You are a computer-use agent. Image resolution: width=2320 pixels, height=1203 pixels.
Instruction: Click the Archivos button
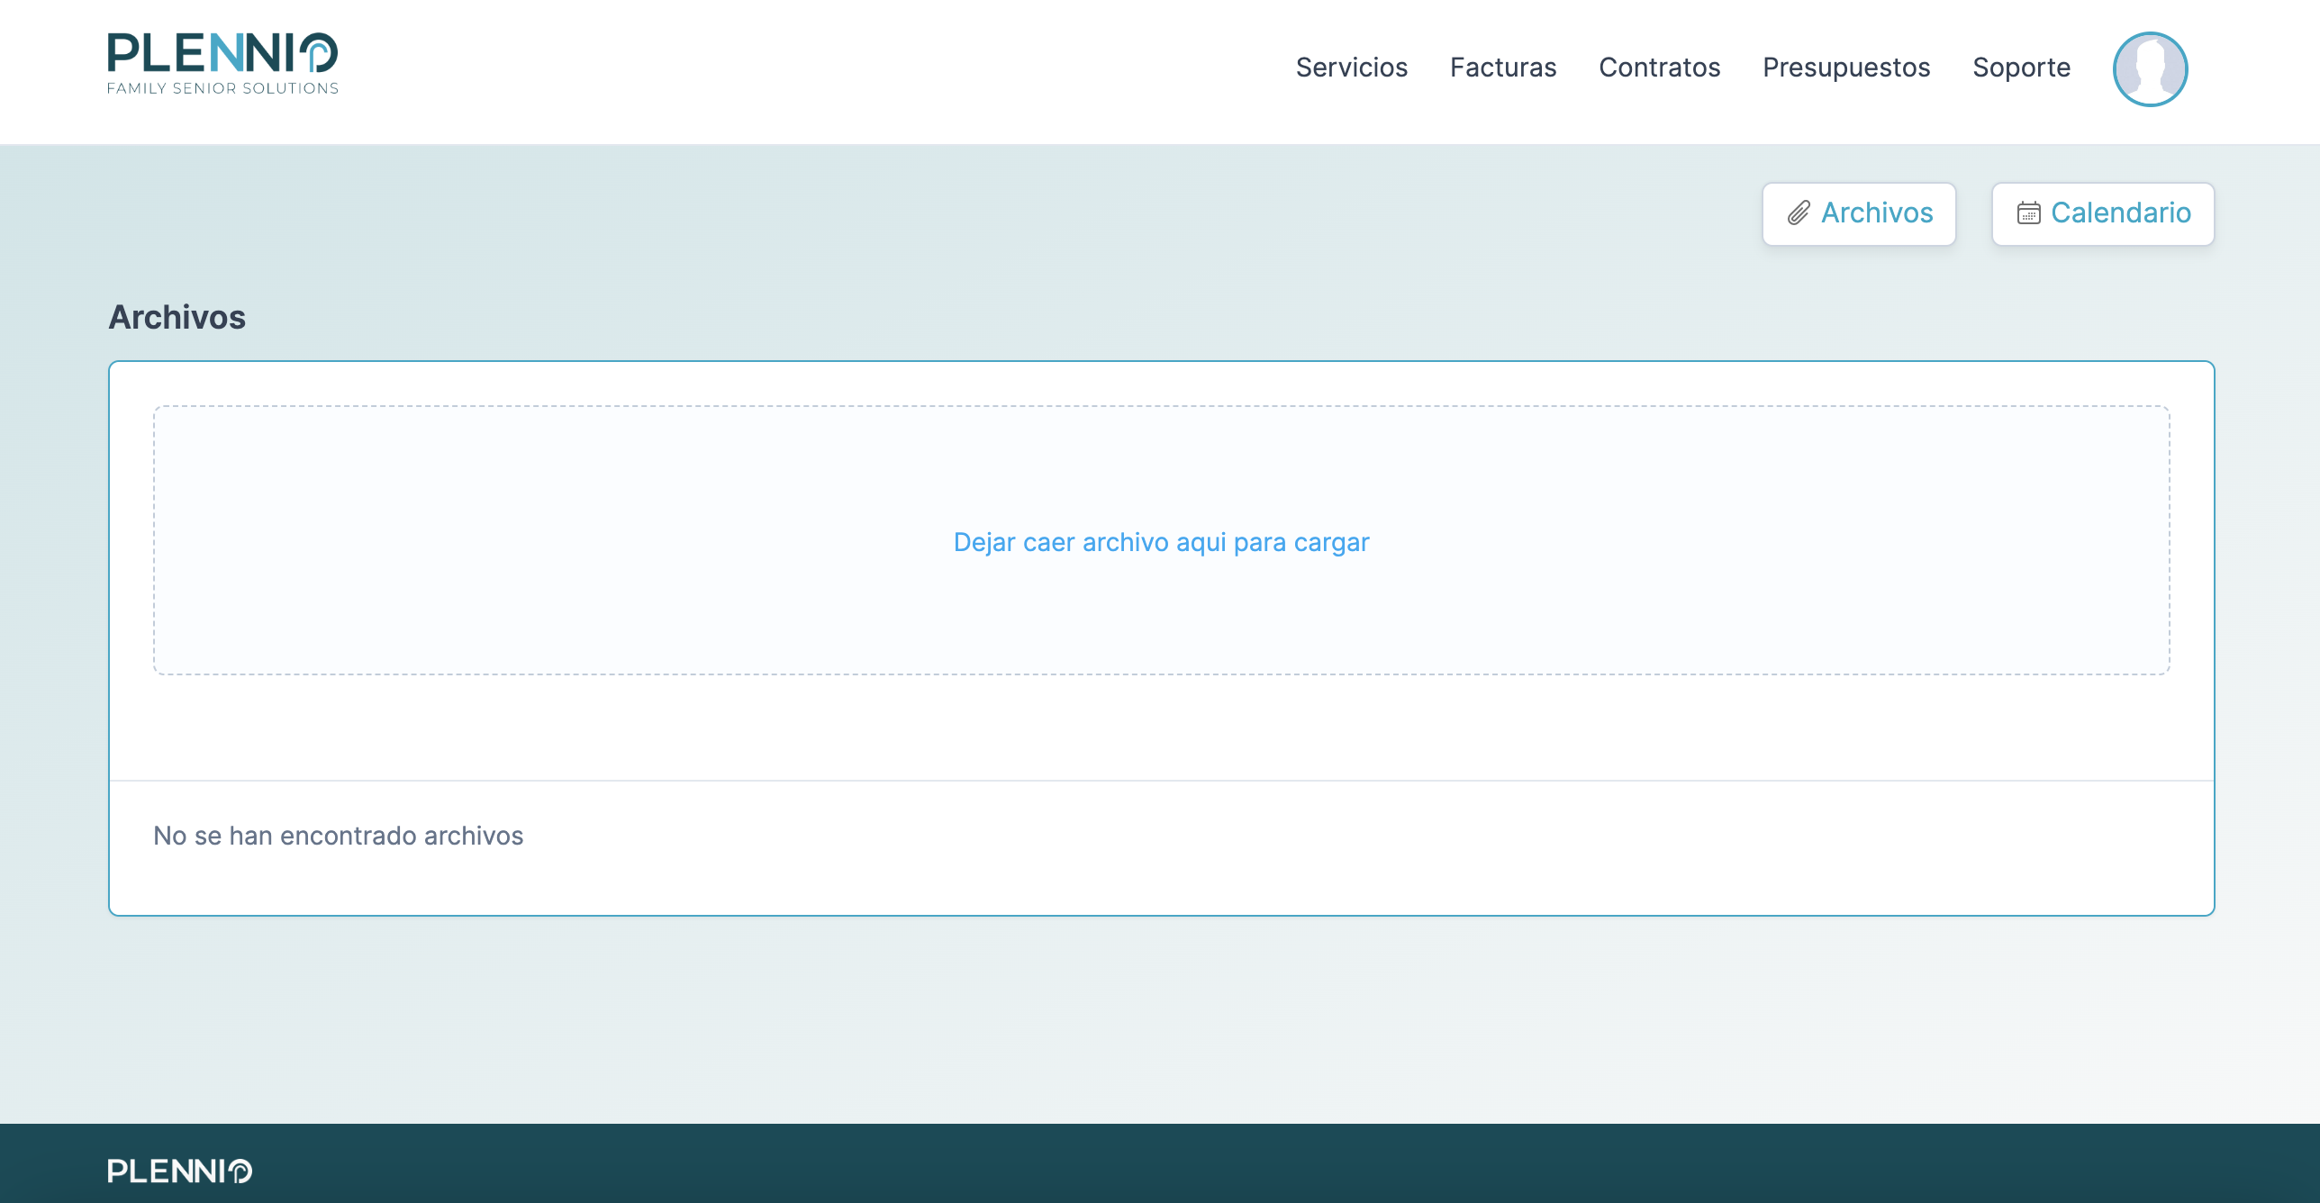[x=1859, y=213]
